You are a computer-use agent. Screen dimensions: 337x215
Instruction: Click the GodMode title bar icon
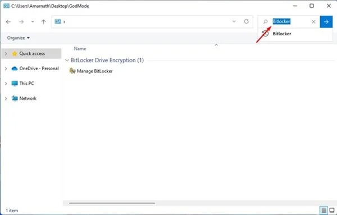tap(6, 6)
